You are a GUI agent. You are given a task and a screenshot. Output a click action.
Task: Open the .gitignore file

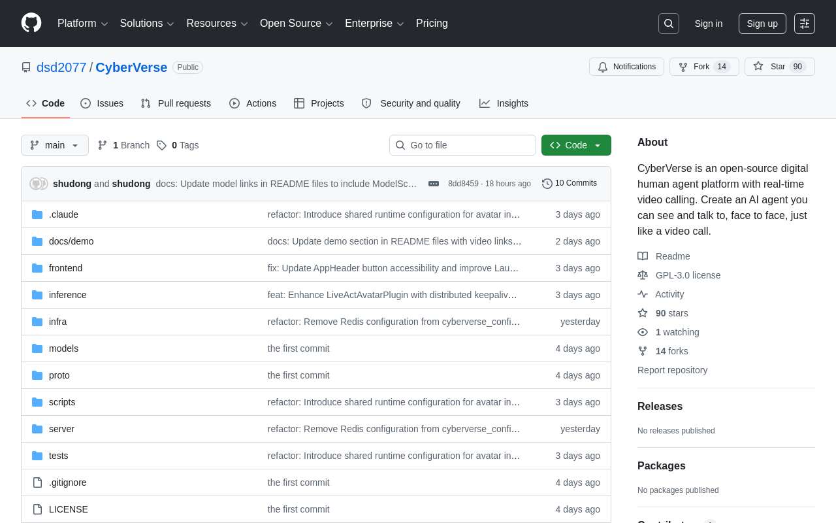[67, 482]
